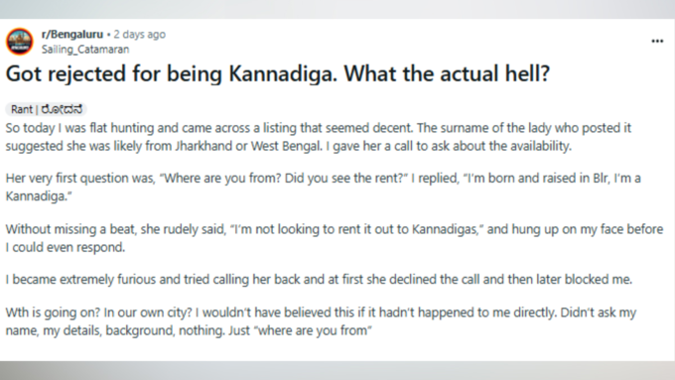Click the Kannada text in the flair

tap(62, 109)
